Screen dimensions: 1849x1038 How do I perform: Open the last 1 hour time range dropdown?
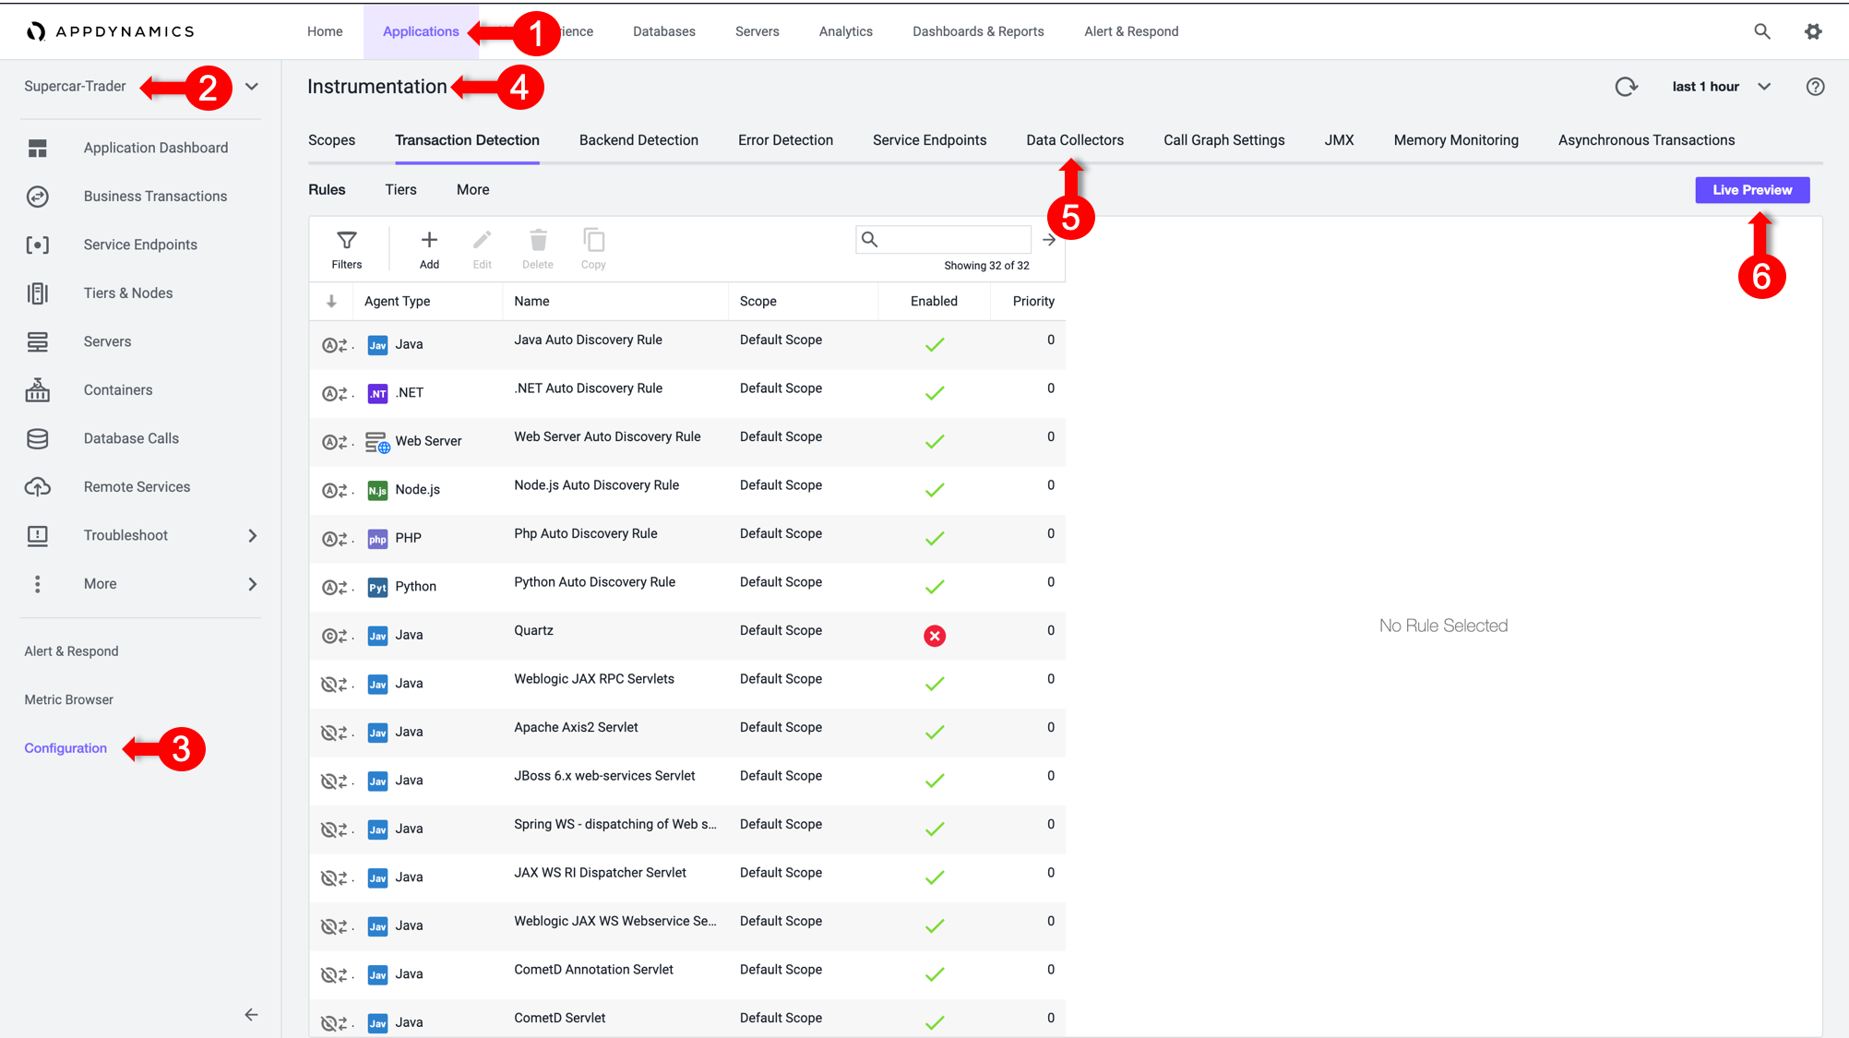click(x=1722, y=87)
